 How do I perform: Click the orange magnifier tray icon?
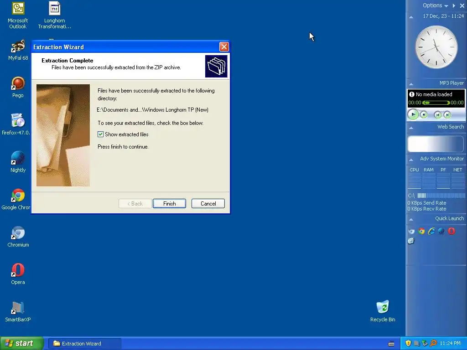coord(433,343)
